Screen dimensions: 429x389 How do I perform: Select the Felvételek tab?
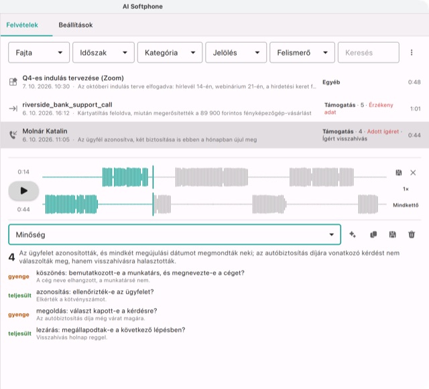tap(22, 25)
